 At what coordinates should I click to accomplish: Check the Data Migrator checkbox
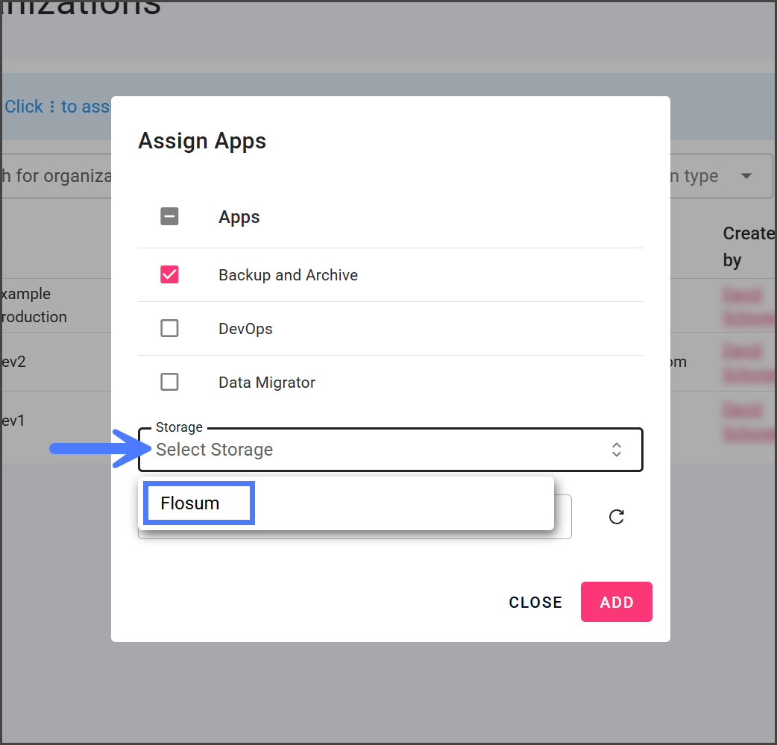coord(169,382)
